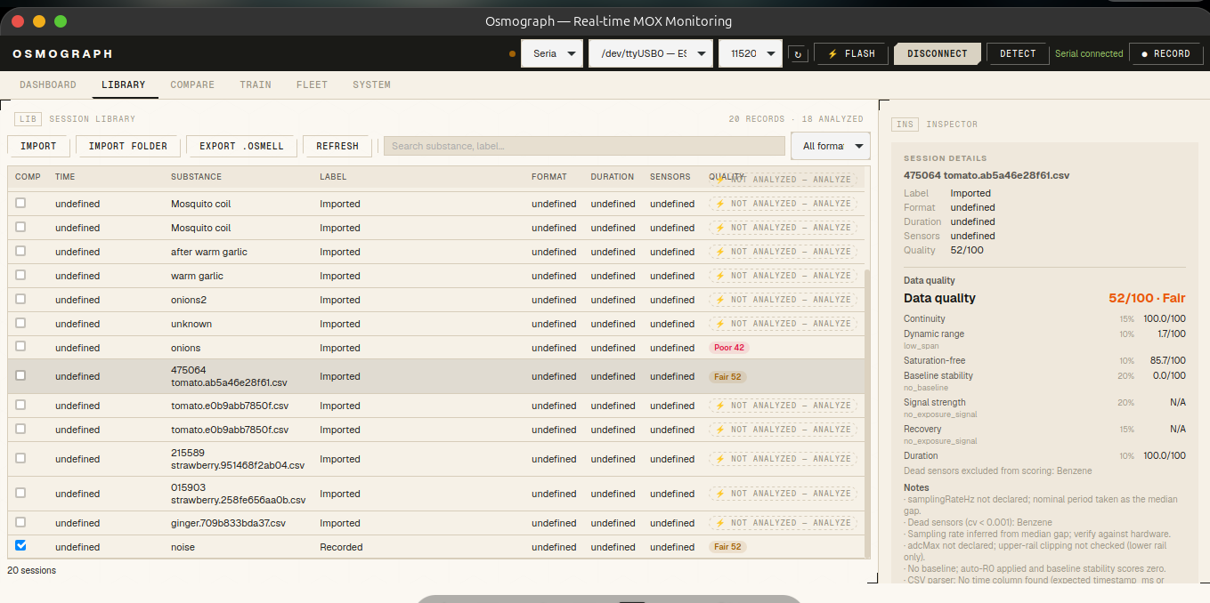The width and height of the screenshot is (1210, 603).
Task: Open the All formats filter dropdown
Action: (830, 146)
